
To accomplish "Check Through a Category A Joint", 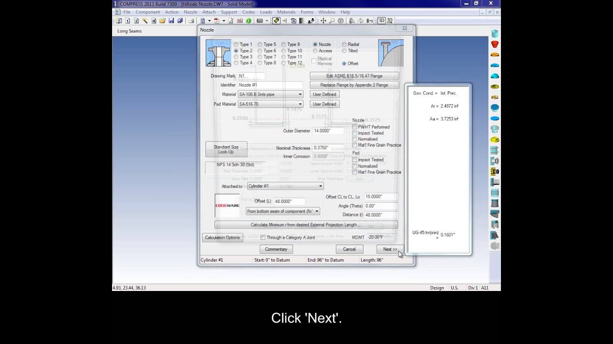I will (263, 237).
